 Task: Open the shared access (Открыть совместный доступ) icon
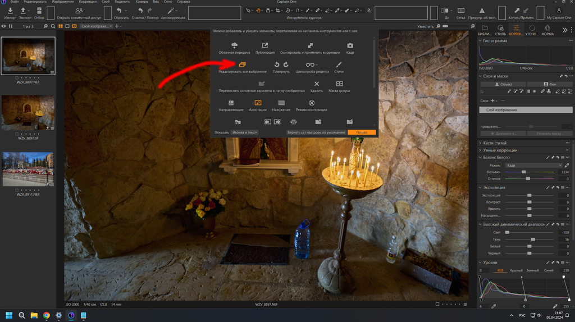pyautogui.click(x=79, y=11)
